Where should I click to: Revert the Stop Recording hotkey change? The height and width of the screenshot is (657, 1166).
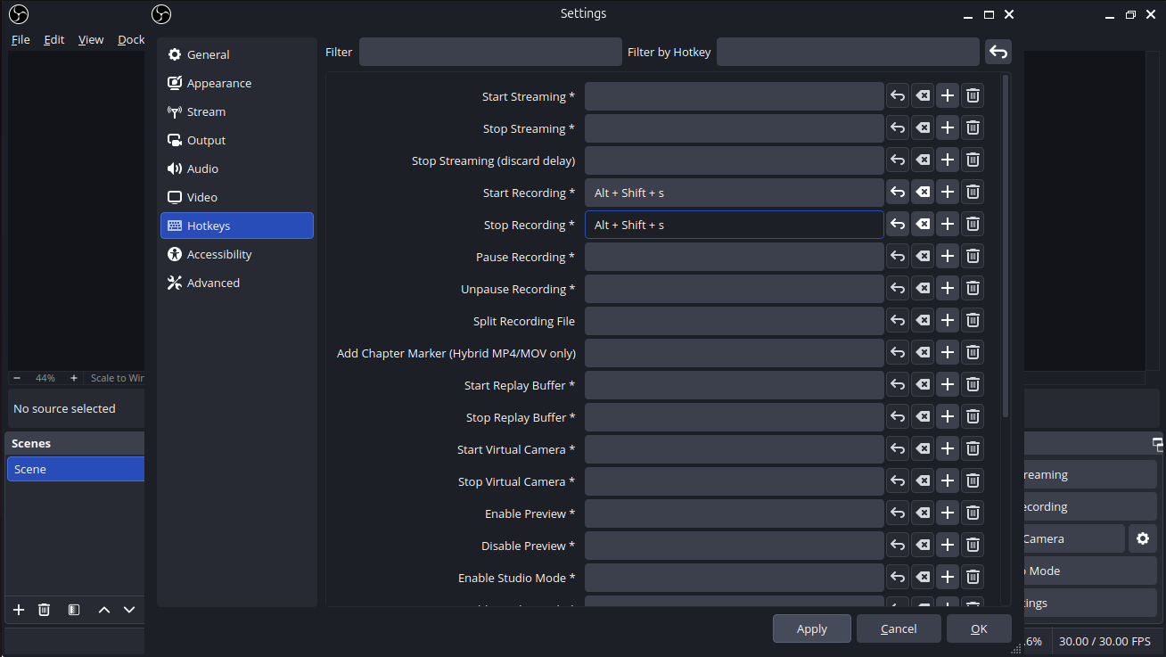click(898, 225)
